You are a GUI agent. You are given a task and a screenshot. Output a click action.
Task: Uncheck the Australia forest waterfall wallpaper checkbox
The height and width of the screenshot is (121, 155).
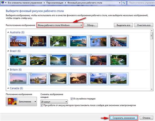(50, 37)
